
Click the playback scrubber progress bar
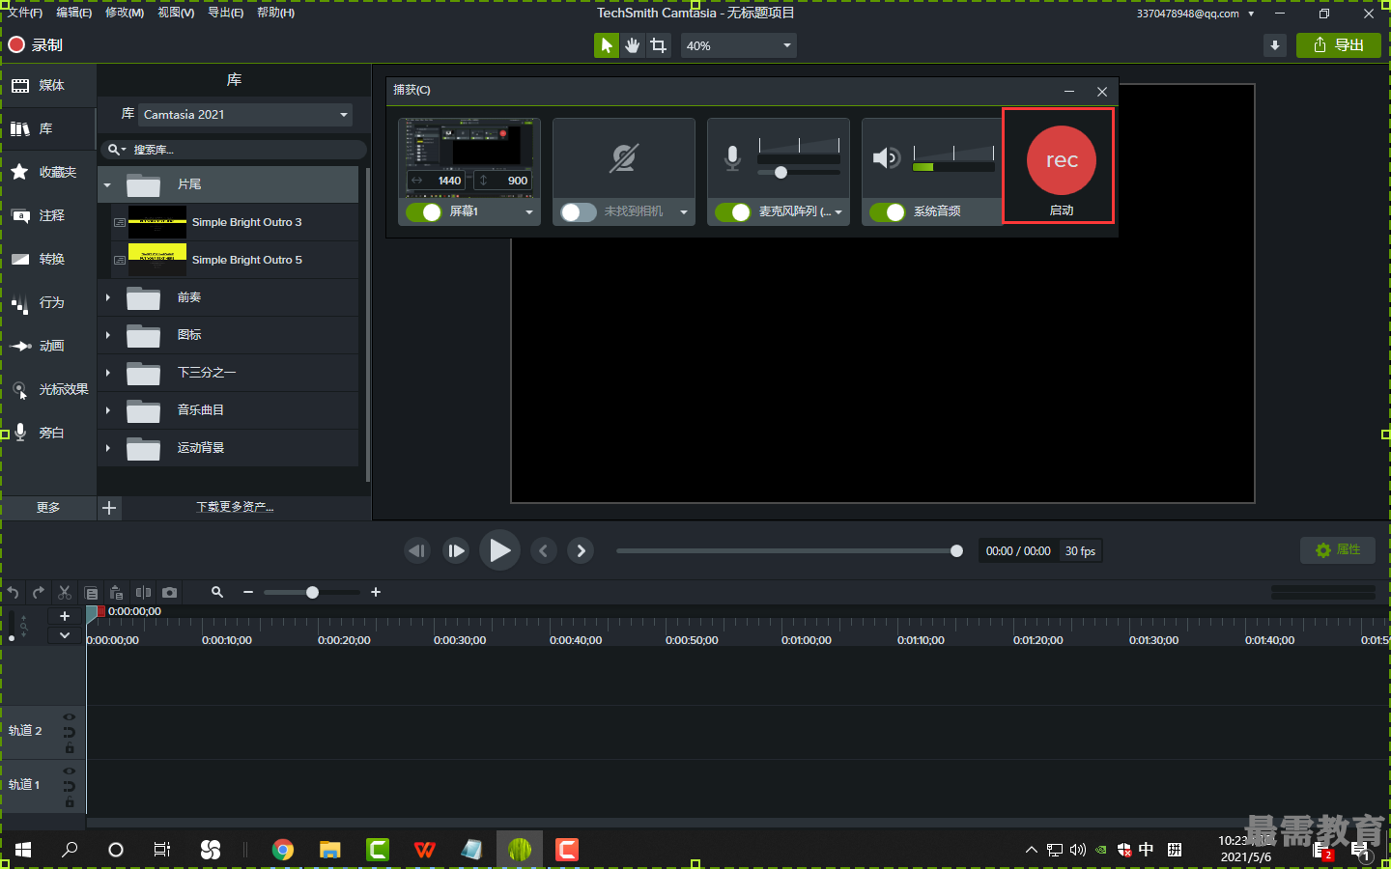coord(787,551)
